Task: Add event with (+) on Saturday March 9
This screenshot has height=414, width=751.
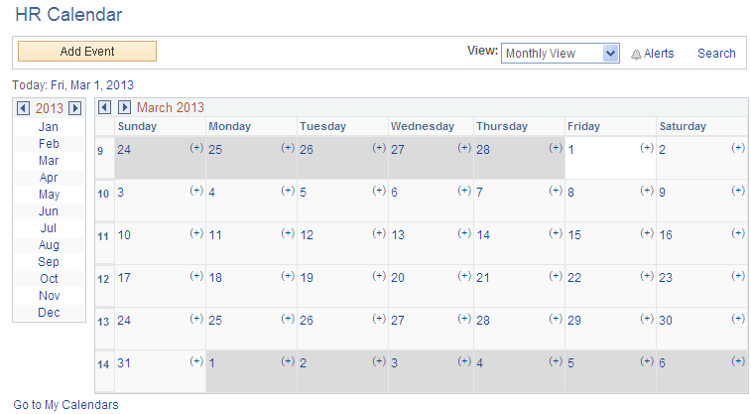Action: pos(738,191)
